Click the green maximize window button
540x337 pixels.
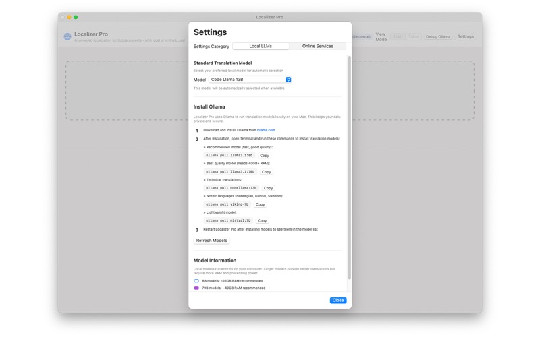click(76, 17)
